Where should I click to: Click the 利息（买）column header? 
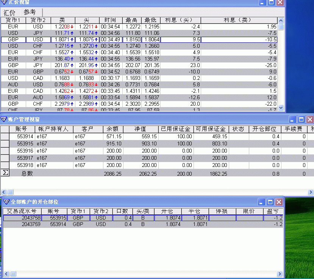coord(180,20)
